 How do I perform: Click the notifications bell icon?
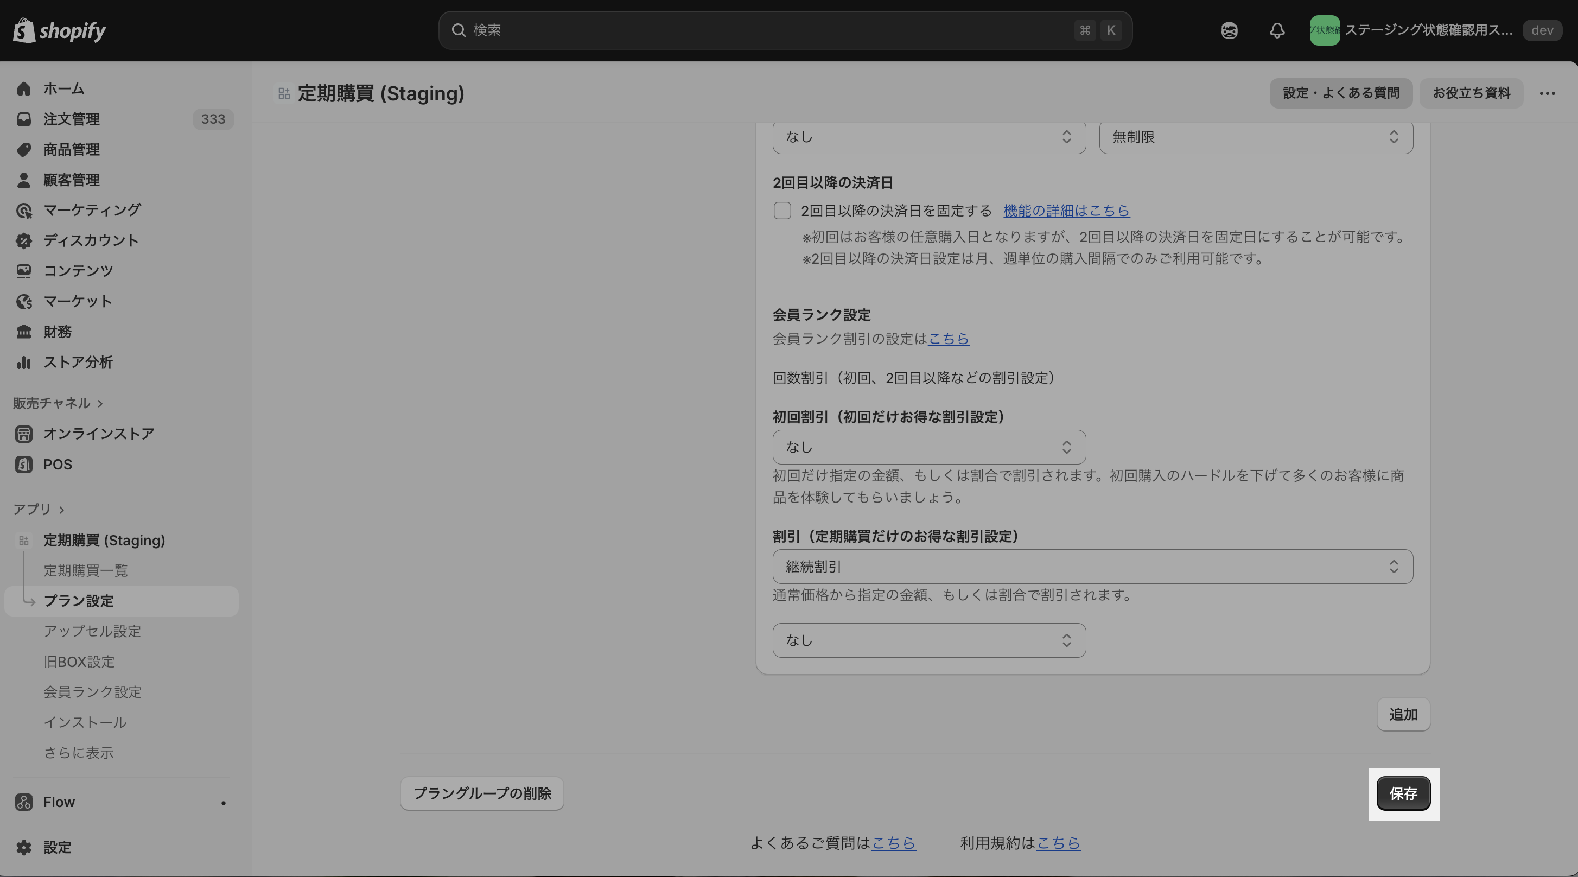(1277, 30)
